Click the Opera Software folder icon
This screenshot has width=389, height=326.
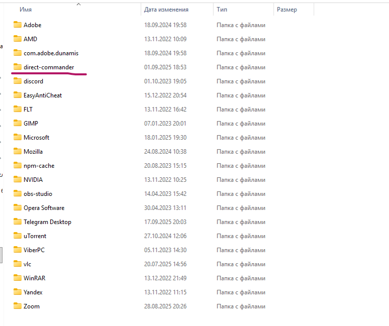(18, 207)
